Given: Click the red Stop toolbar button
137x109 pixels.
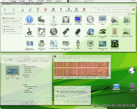Looking at the screenshot, I should pyautogui.click(x=45, y=10).
